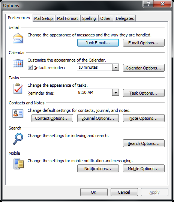
Task: Click the Contacts card icon
Action: tap(18, 113)
